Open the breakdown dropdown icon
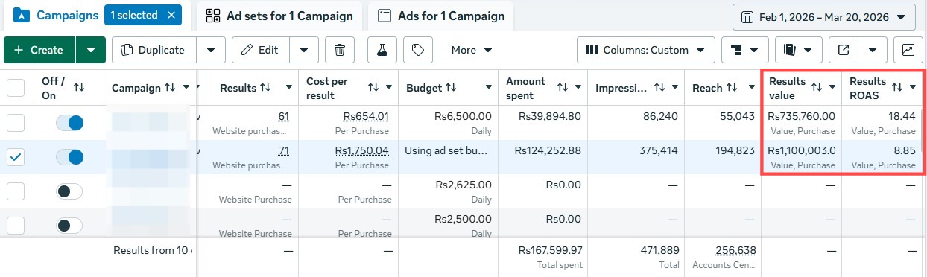This screenshot has width=927, height=277. tap(744, 50)
